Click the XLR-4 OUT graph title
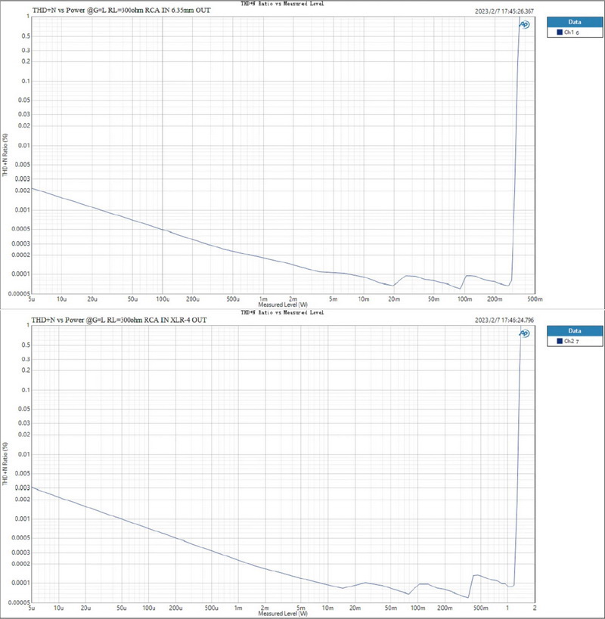The image size is (605, 619). [118, 320]
